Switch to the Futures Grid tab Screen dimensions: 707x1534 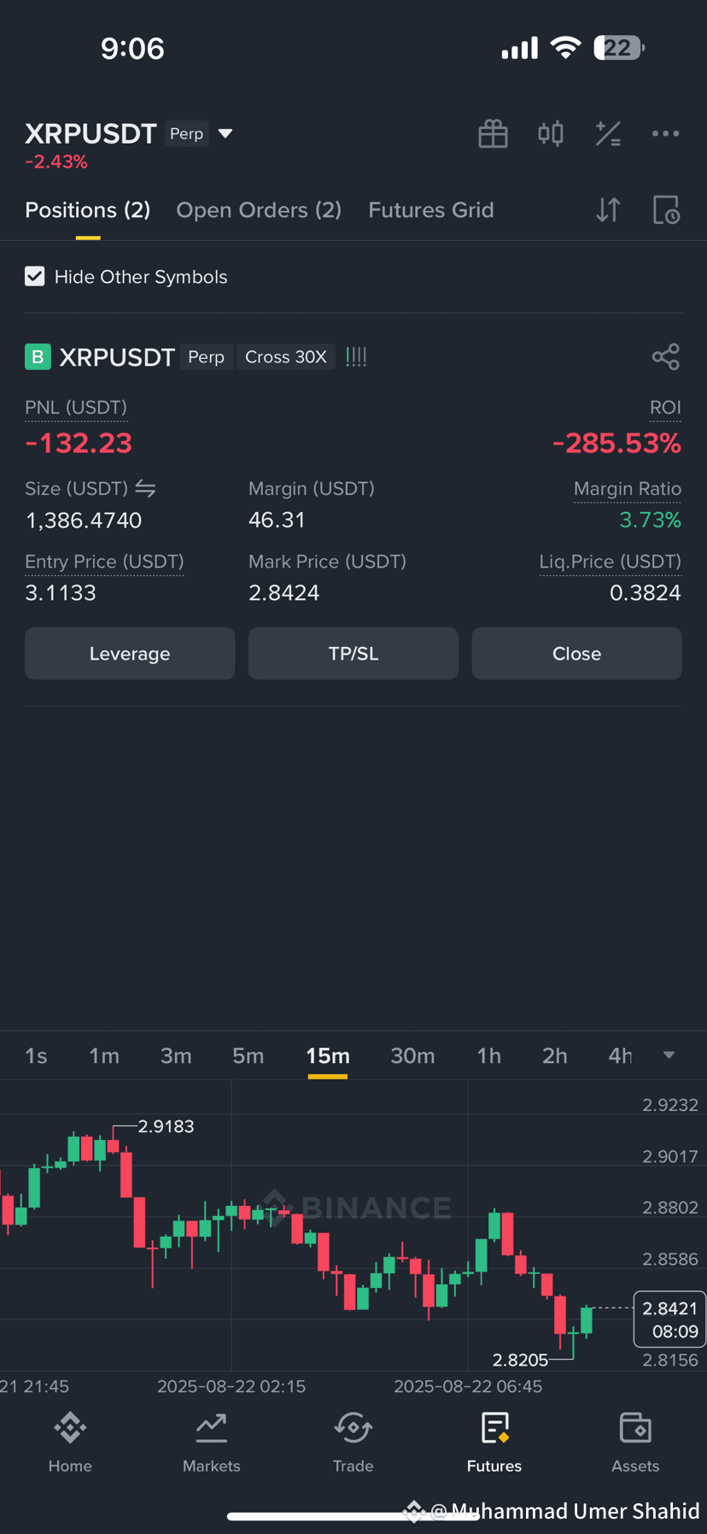point(431,210)
